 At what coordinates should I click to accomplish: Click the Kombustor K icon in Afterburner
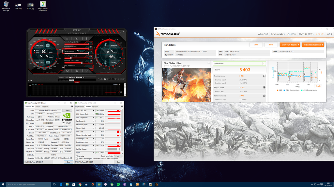[67, 39]
